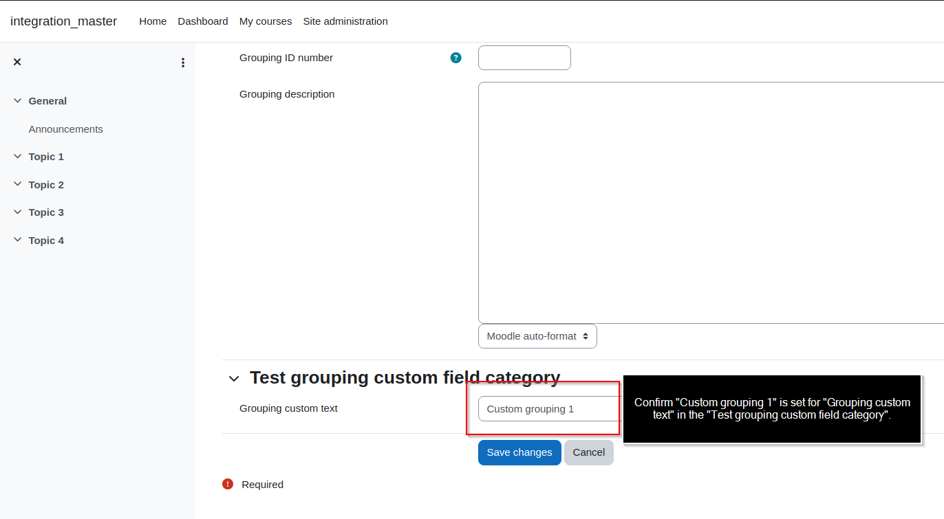Open Site administration menu
The image size is (944, 519).
pos(345,21)
